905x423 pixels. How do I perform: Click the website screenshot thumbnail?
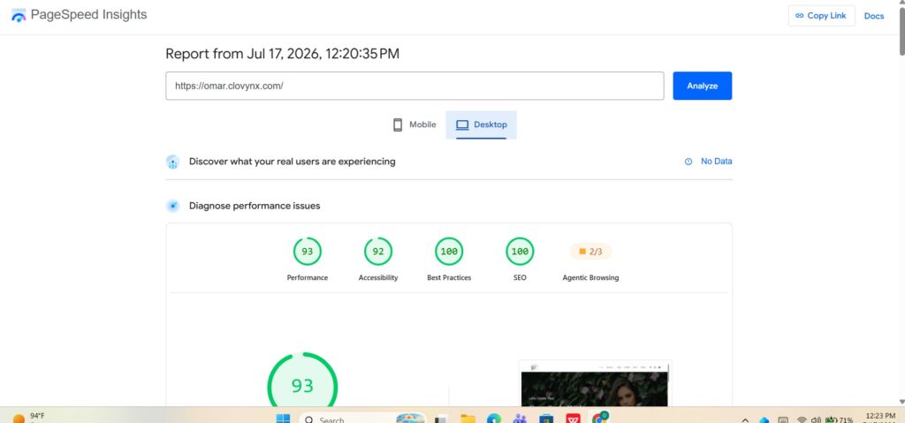(595, 383)
